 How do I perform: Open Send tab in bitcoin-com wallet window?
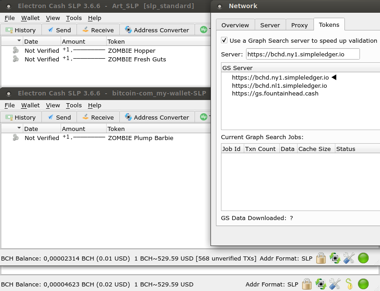pyautogui.click(x=59, y=117)
